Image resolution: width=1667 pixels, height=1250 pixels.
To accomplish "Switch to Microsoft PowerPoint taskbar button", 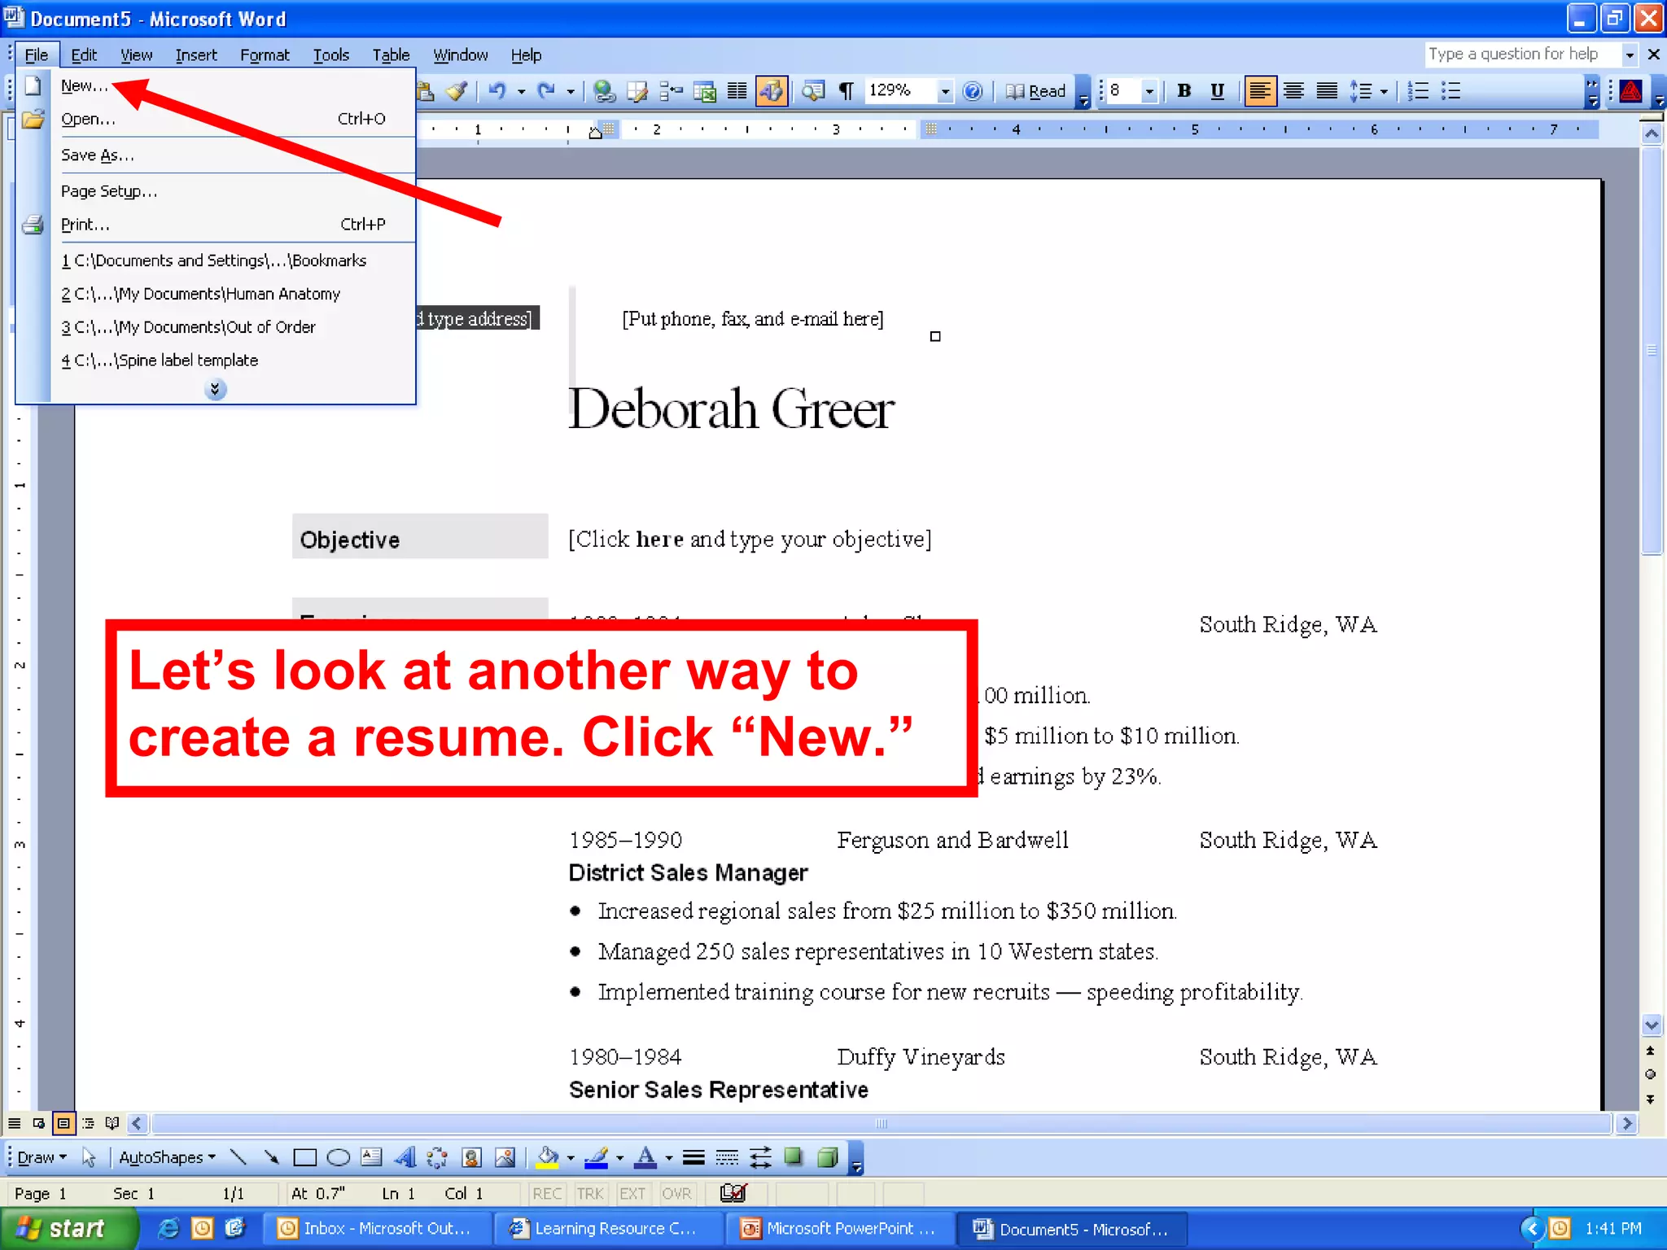I will 838,1229.
